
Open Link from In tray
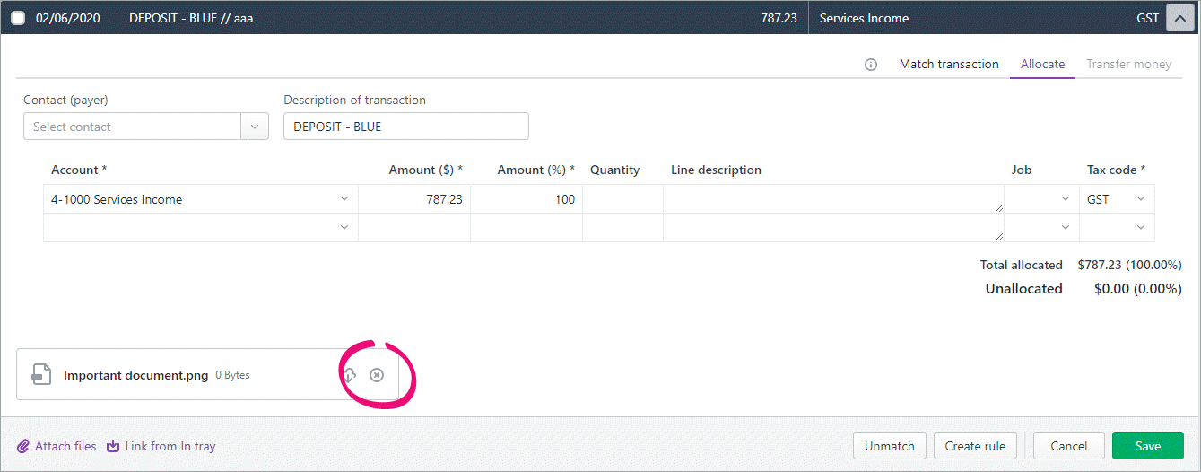[161, 446]
